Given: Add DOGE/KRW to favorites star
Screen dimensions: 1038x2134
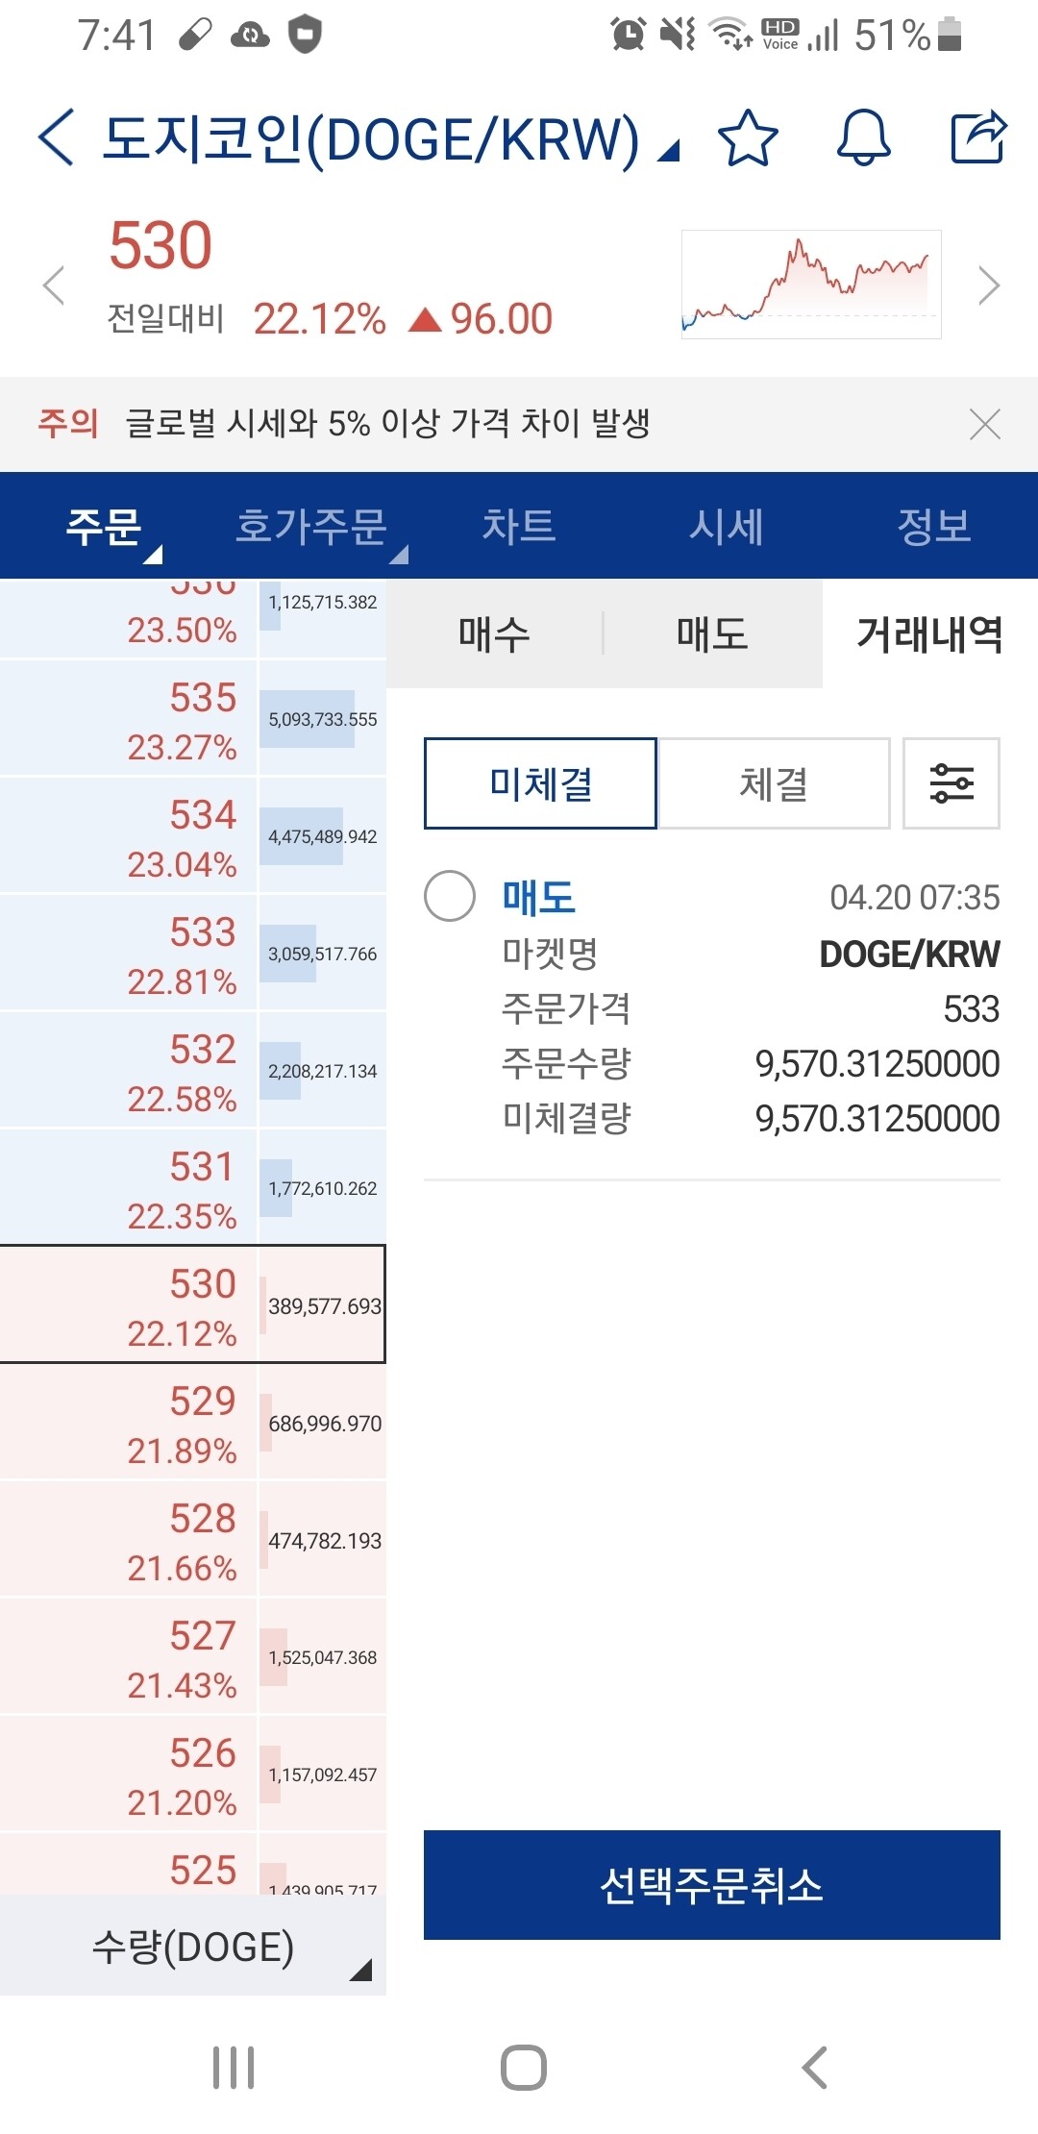Looking at the screenshot, I should point(748,137).
